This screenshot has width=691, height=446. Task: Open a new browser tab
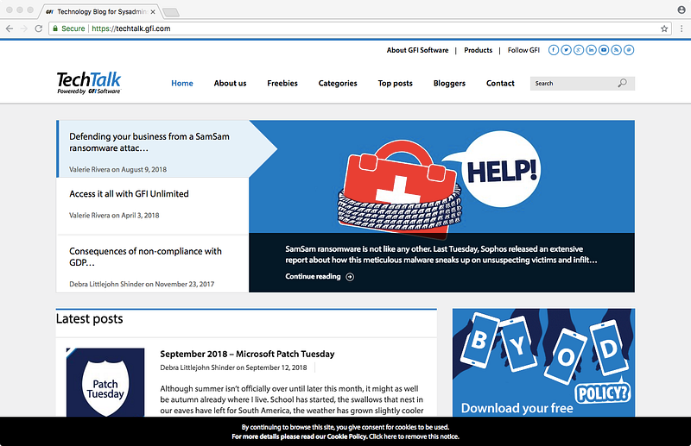click(x=171, y=12)
